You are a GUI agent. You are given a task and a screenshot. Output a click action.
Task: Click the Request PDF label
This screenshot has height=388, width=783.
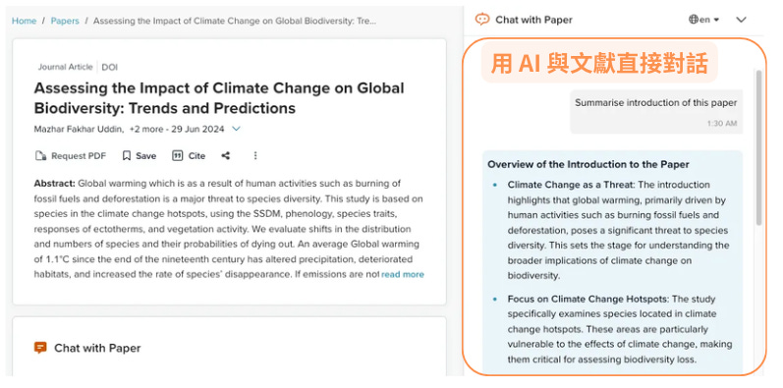[79, 156]
